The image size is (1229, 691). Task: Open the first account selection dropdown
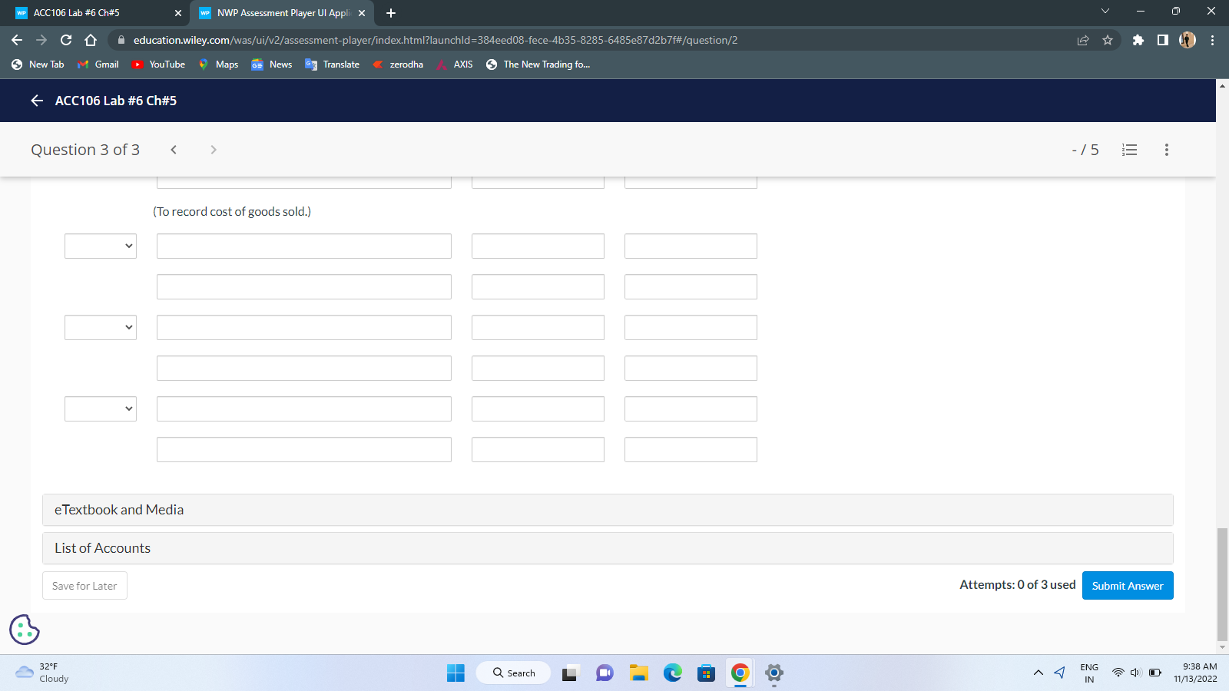coord(100,246)
